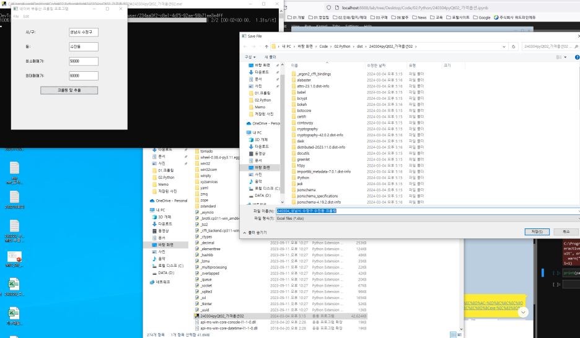
Task: Select the bcrypt folder
Action: (x=302, y=98)
